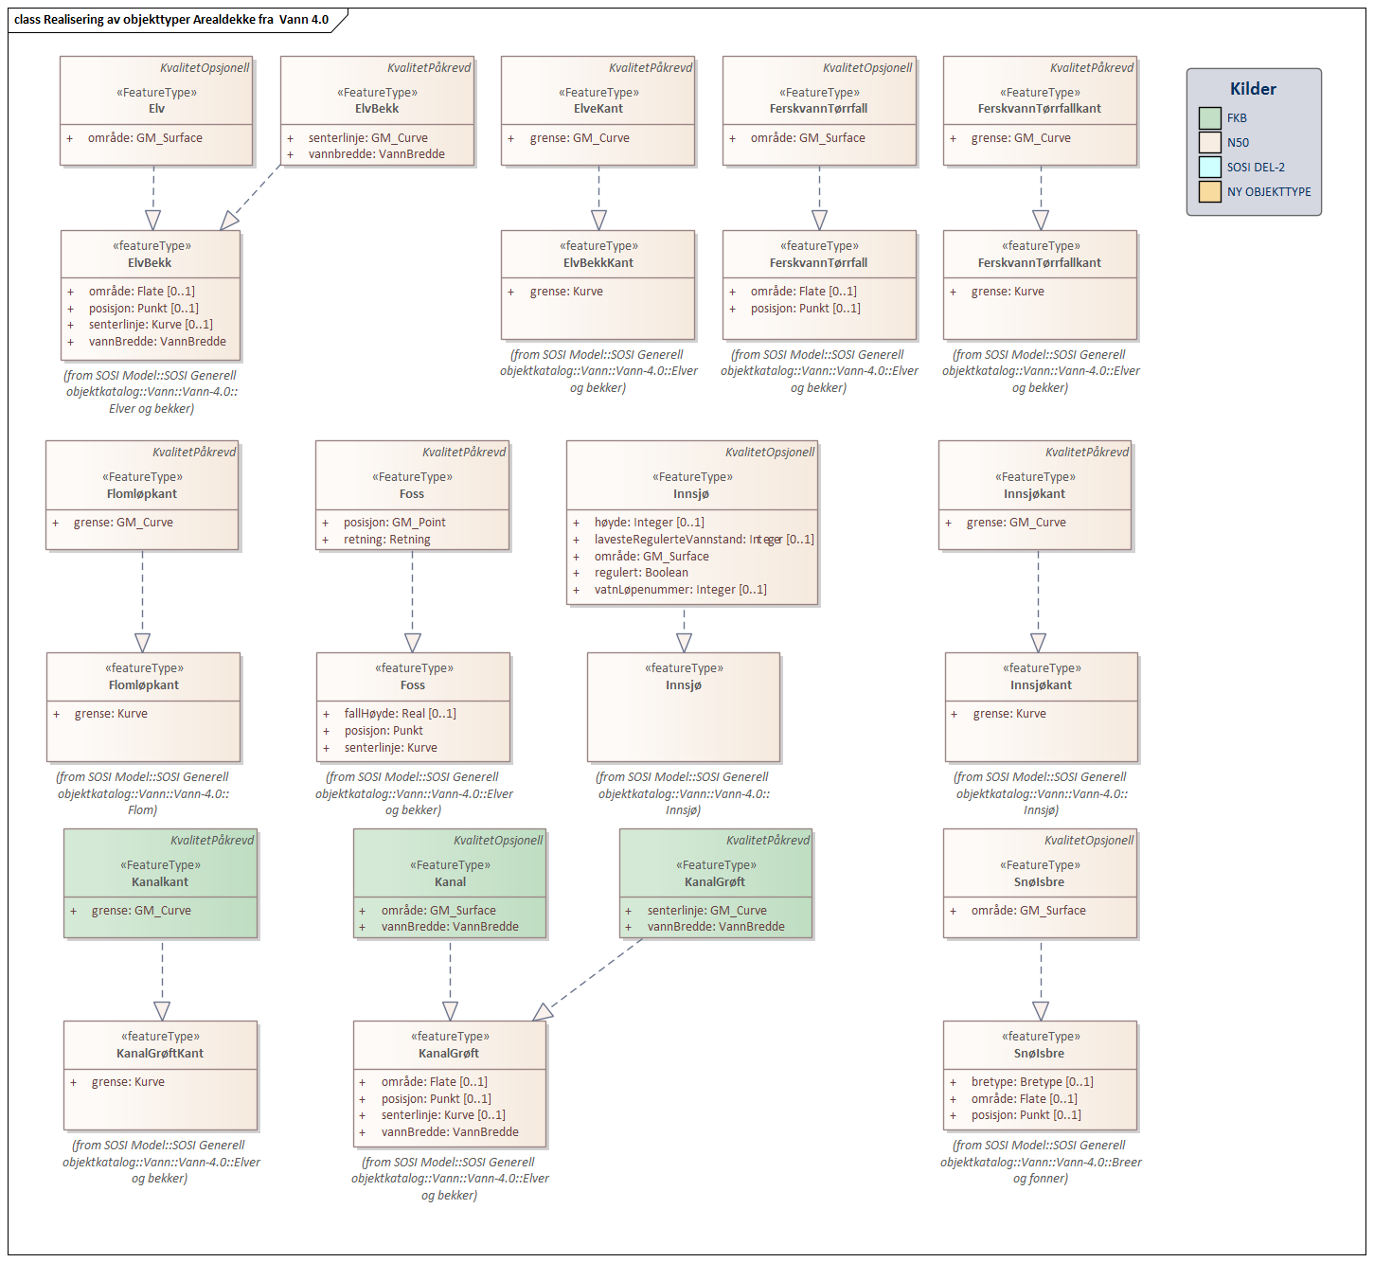Screen dimensions: 1374x1262
Task: Select the upper FerskvannTørrfall class with KvalitetOpsjonell
Action: tap(819, 111)
